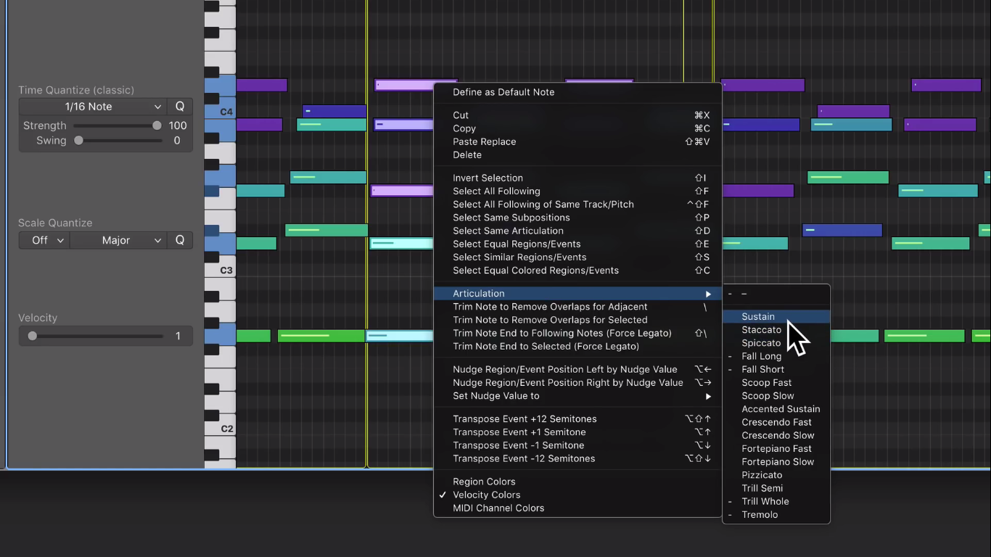The height and width of the screenshot is (557, 991).
Task: Choose Transpose Event -1 Semitone
Action: tap(577, 445)
